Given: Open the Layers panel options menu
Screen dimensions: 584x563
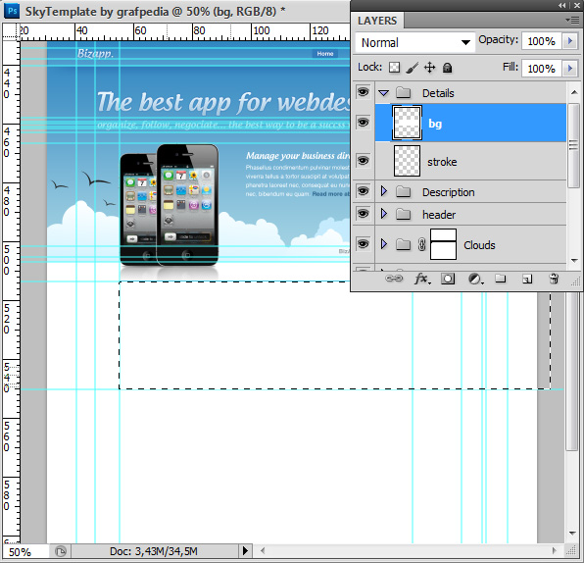Looking at the screenshot, I should [x=572, y=20].
